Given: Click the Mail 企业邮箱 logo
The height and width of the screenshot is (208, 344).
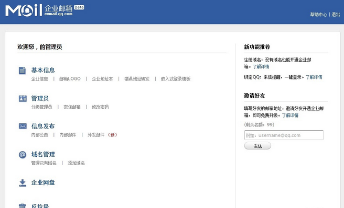Looking at the screenshot, I should (x=45, y=10).
